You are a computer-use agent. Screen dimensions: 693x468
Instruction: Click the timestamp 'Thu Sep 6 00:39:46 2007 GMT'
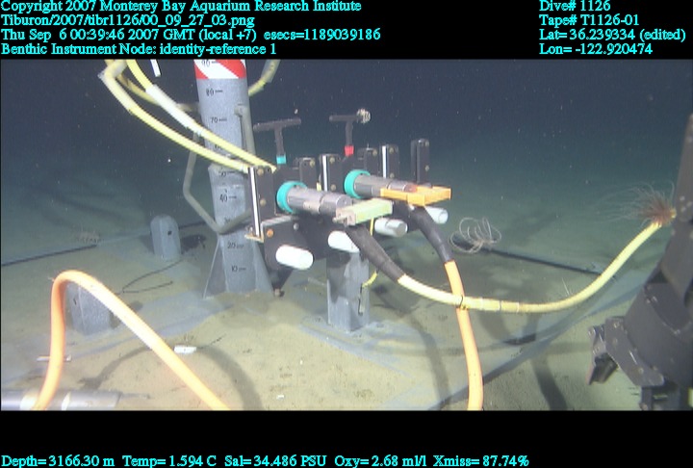tap(97, 35)
